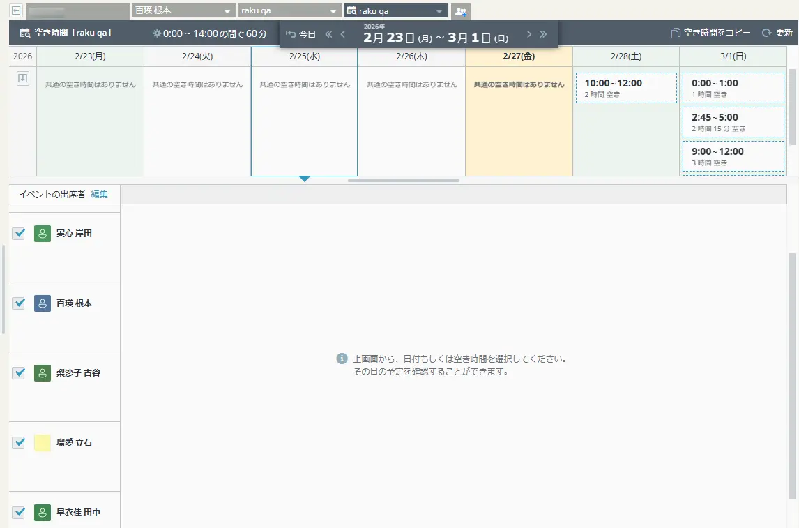Image resolution: width=799 pixels, height=528 pixels.
Task: Copy free time with 空き時間をコピー
Action: point(710,33)
